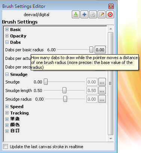Open the '...' details button for Smudge length
Image resolution: width=141 pixels, height=153 pixels.
102,91
